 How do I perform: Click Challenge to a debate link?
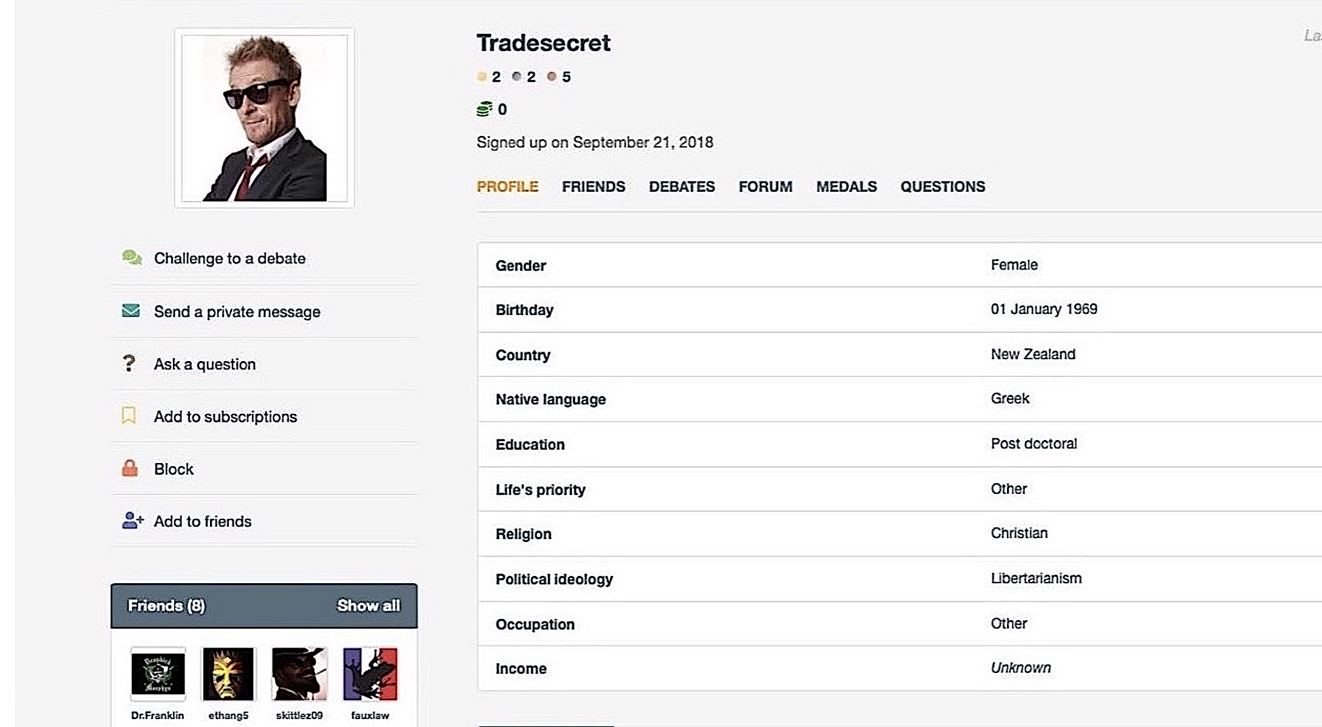pos(229,259)
